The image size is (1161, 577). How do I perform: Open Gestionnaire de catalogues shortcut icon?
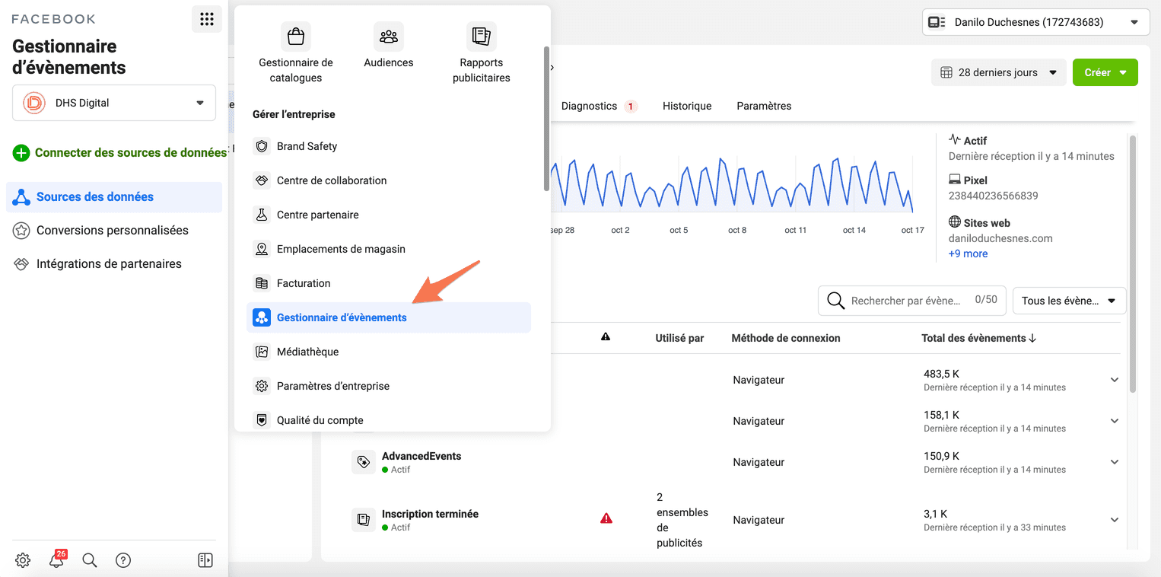pos(296,37)
